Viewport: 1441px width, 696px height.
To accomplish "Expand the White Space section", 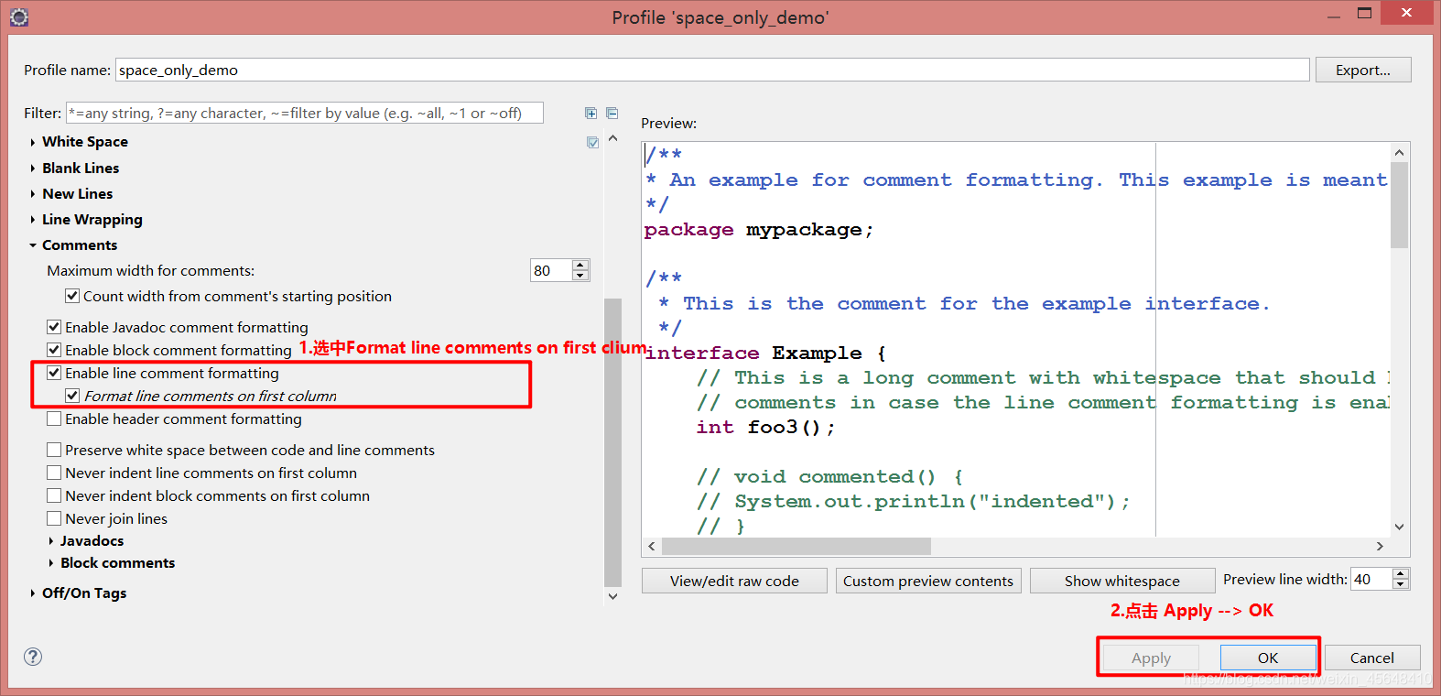I will 33,142.
